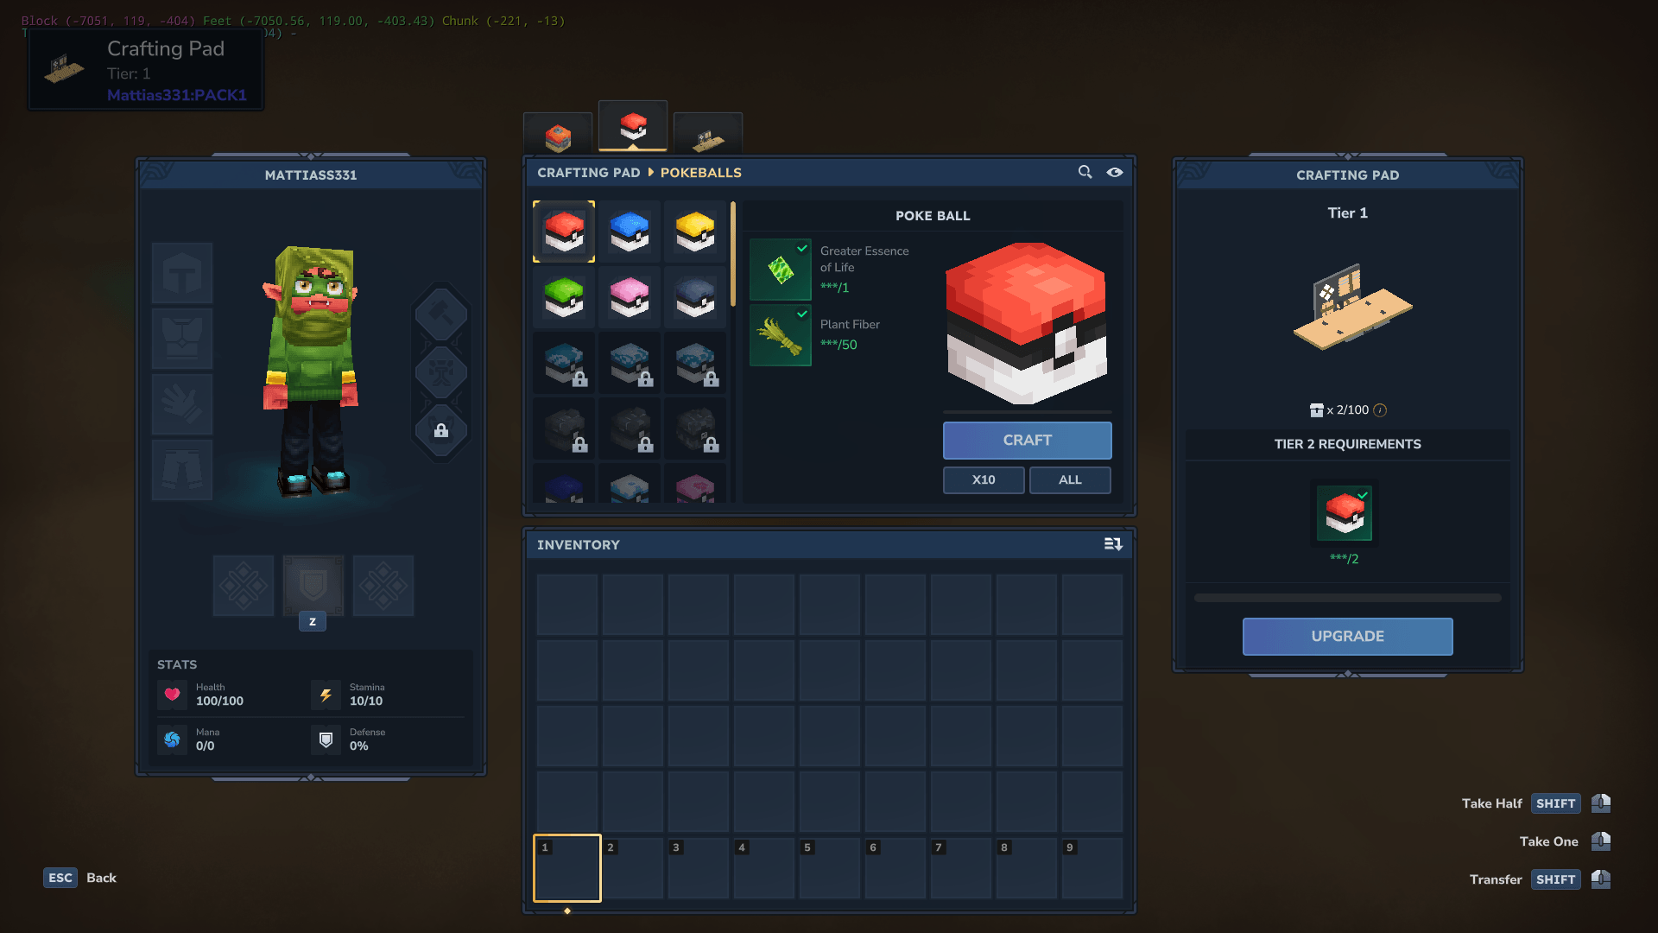Click the Tier 2 Poke Ball requirement
Viewport: 1658px width, 933px height.
[1345, 513]
